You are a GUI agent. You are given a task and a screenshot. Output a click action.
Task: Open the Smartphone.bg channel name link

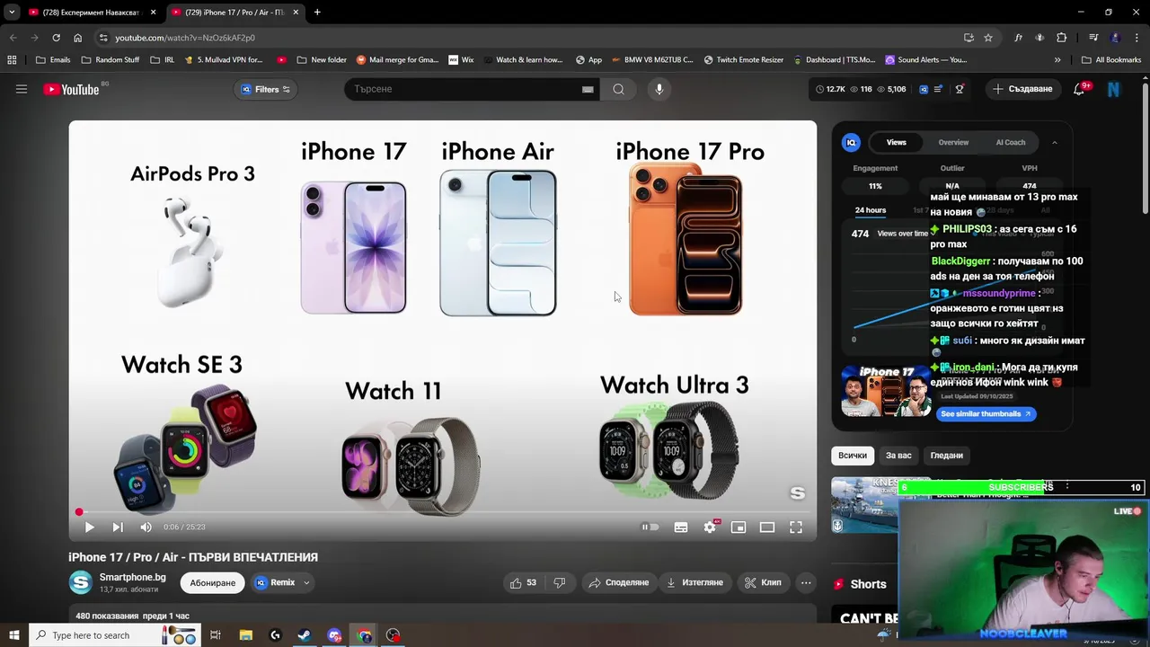point(133,577)
